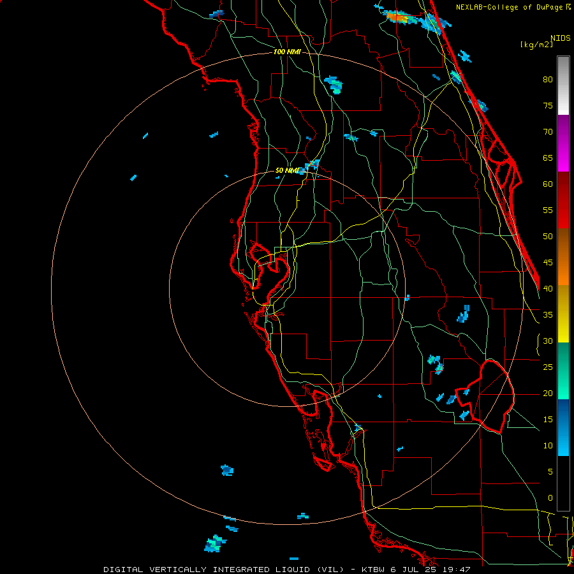Select the 100 NMI range ring label
574x574 pixels.
pyautogui.click(x=287, y=52)
